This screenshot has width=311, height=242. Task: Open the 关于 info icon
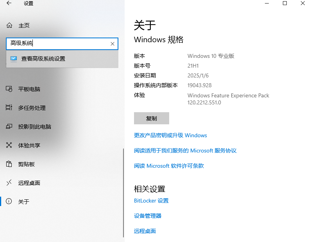9,201
